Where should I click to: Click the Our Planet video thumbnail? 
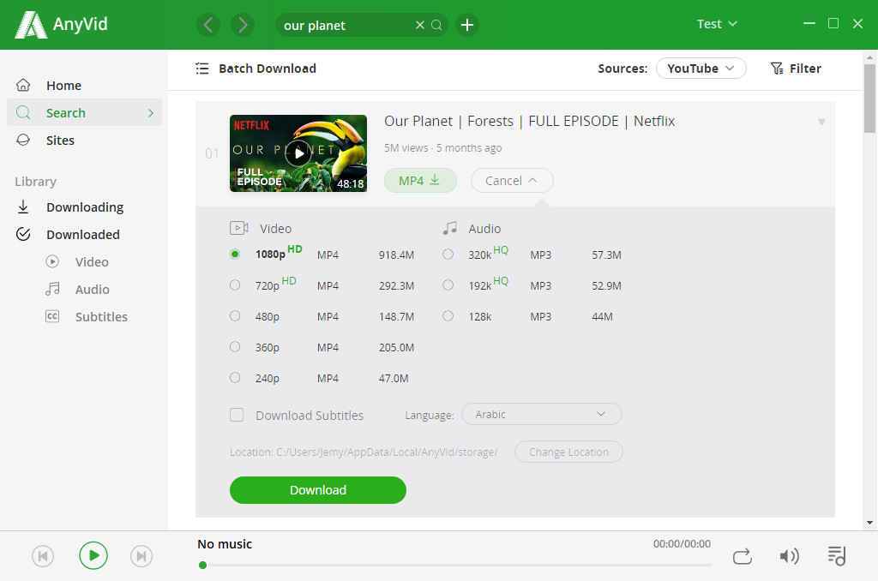(298, 153)
